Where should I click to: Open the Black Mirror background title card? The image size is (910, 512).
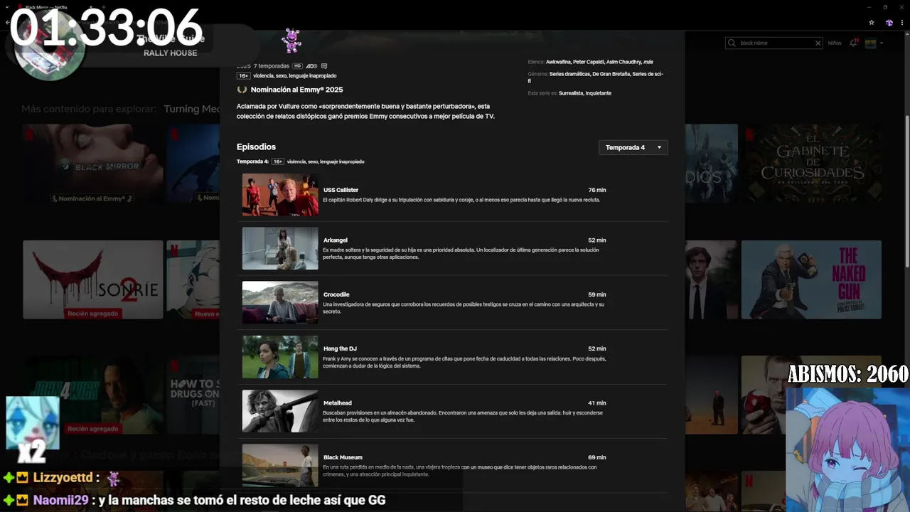(93, 164)
